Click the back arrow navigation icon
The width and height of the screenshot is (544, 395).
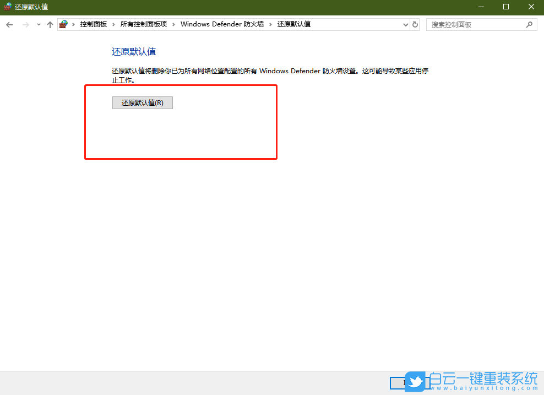pos(9,24)
